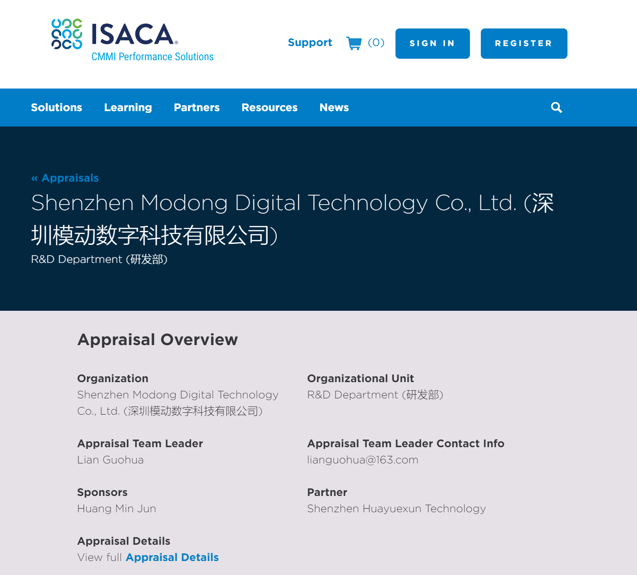Select team leader name Lian Guohua
This screenshot has width=637, height=575.
(x=111, y=460)
